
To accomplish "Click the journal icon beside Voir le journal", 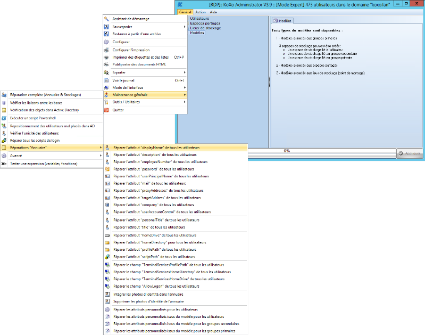I will tap(106, 80).
